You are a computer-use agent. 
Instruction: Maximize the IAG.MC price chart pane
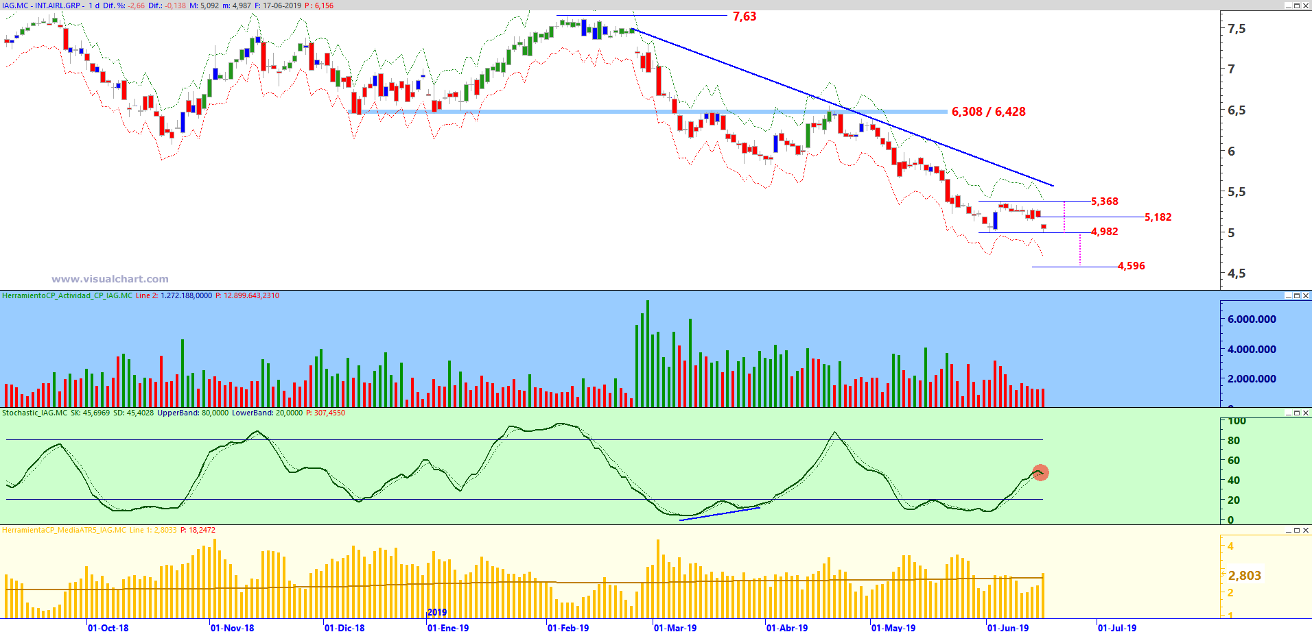click(x=1297, y=5)
